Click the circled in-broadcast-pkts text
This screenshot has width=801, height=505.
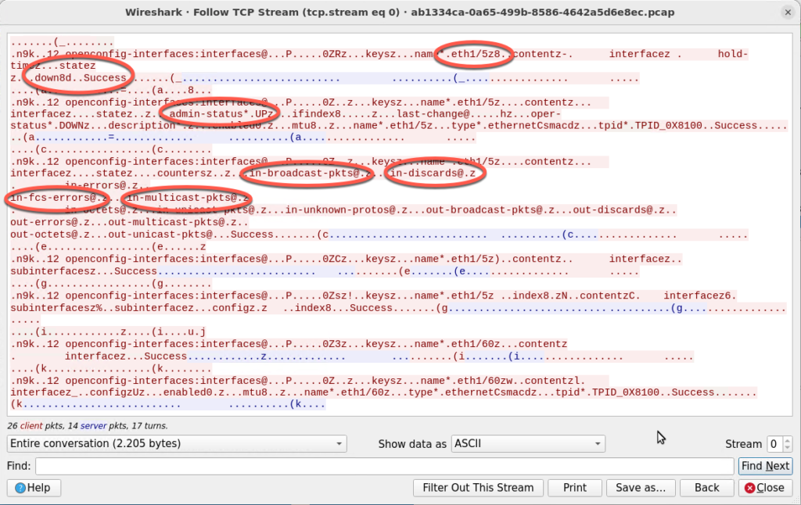tap(305, 173)
